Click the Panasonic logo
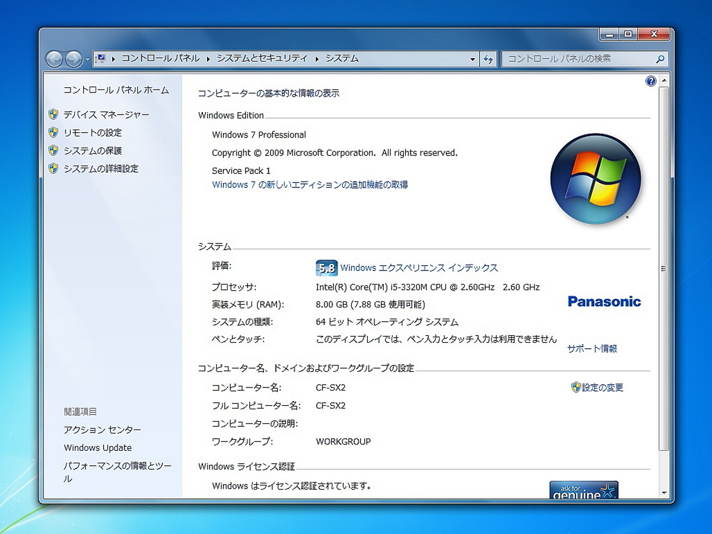Screen dimensions: 712x534 pyautogui.click(x=605, y=301)
